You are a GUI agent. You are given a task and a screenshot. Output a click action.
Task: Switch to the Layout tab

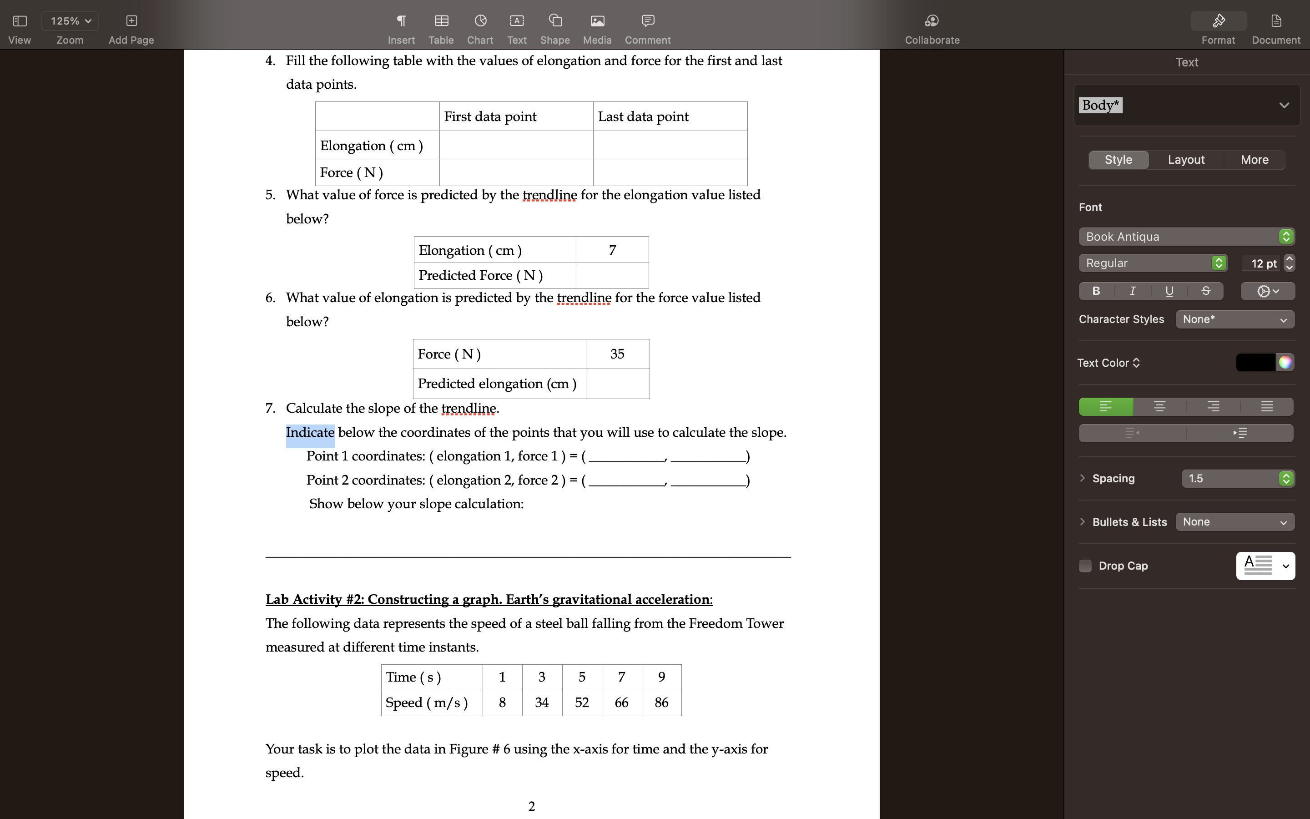pyautogui.click(x=1186, y=159)
